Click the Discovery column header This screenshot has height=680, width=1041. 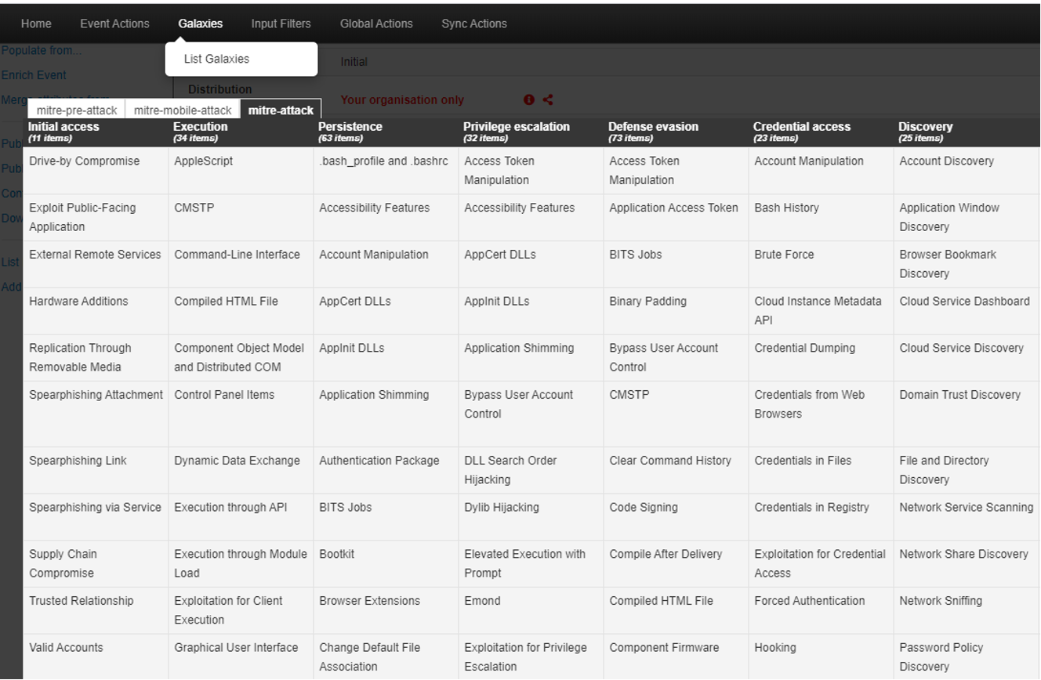pyautogui.click(x=967, y=132)
